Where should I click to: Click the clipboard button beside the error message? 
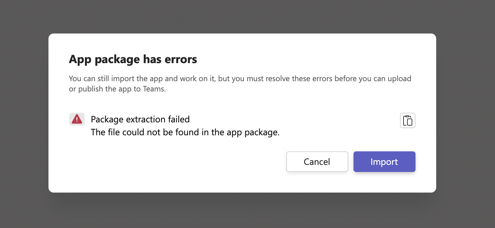point(408,120)
